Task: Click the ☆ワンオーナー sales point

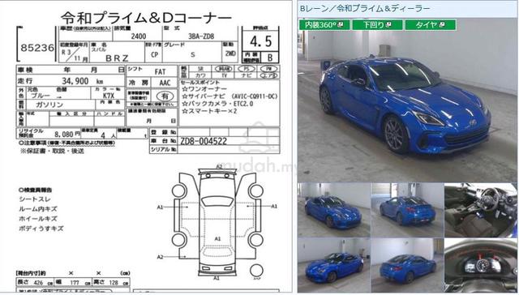Action: click(204, 89)
